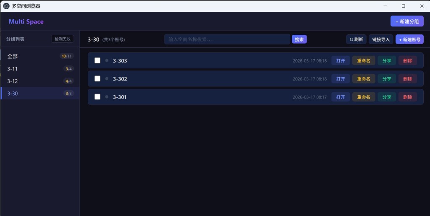Screen dimensions: 430x216
Task: Click the 3/4 count badge
Action: [x=68, y=69]
